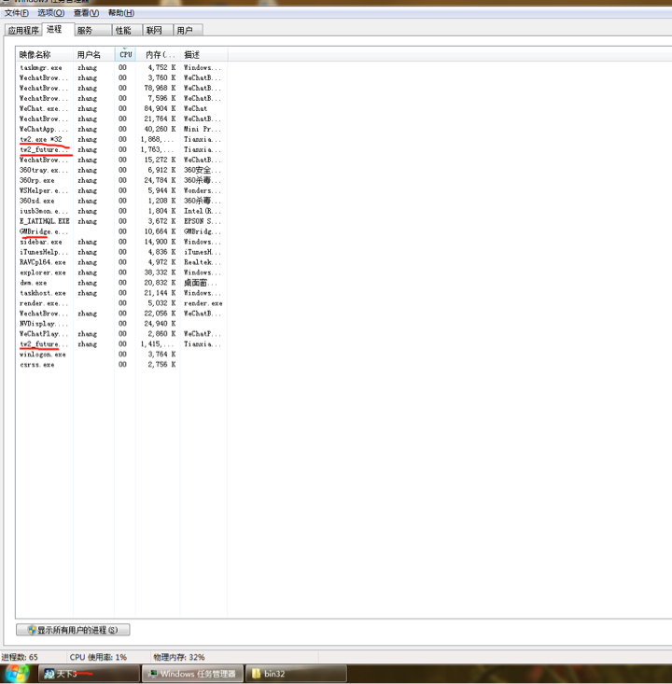
Task: Click 显示所有用户的进程 button
Action: (x=73, y=630)
